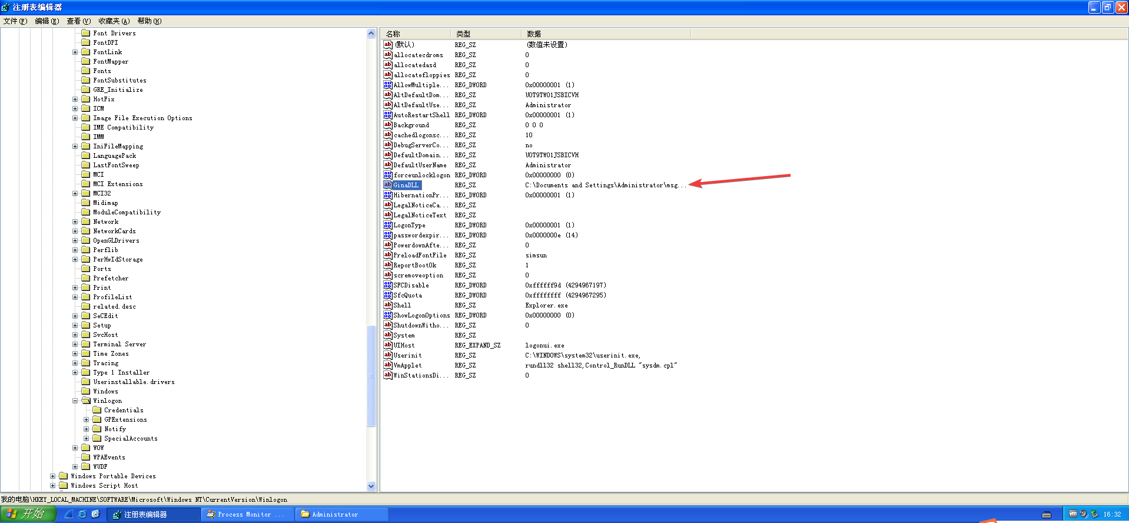
Task: Expand the GPExtensions node
Action: [x=86, y=419]
